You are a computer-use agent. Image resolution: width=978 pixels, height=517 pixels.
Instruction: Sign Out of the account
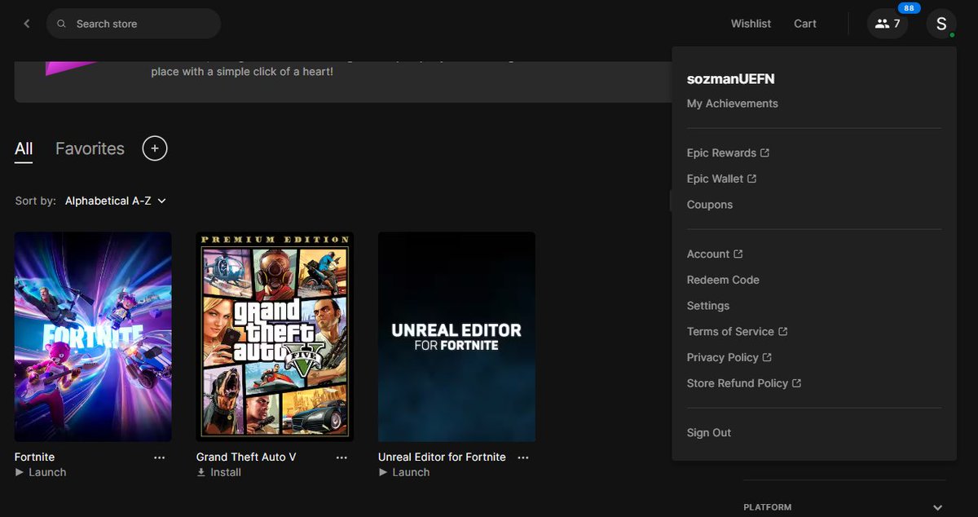point(709,433)
